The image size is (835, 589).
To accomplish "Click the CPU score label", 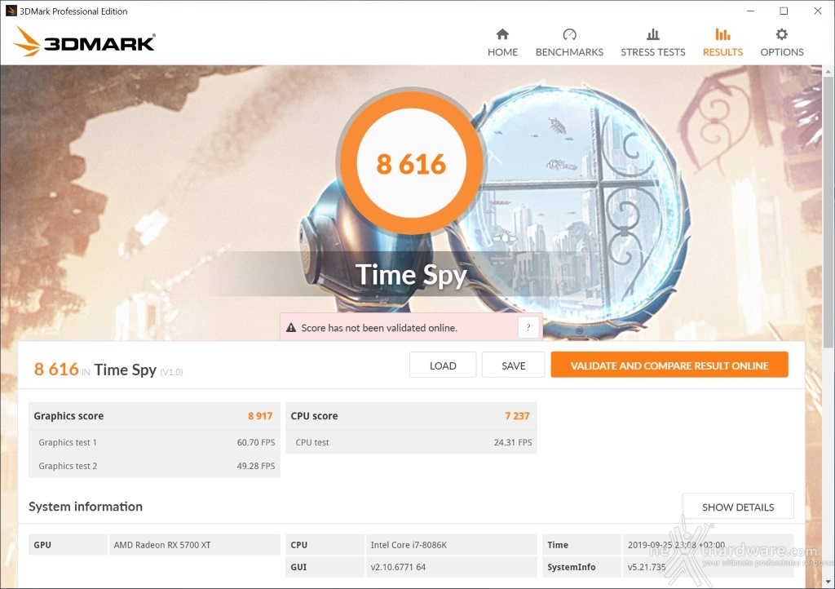I will pos(314,416).
